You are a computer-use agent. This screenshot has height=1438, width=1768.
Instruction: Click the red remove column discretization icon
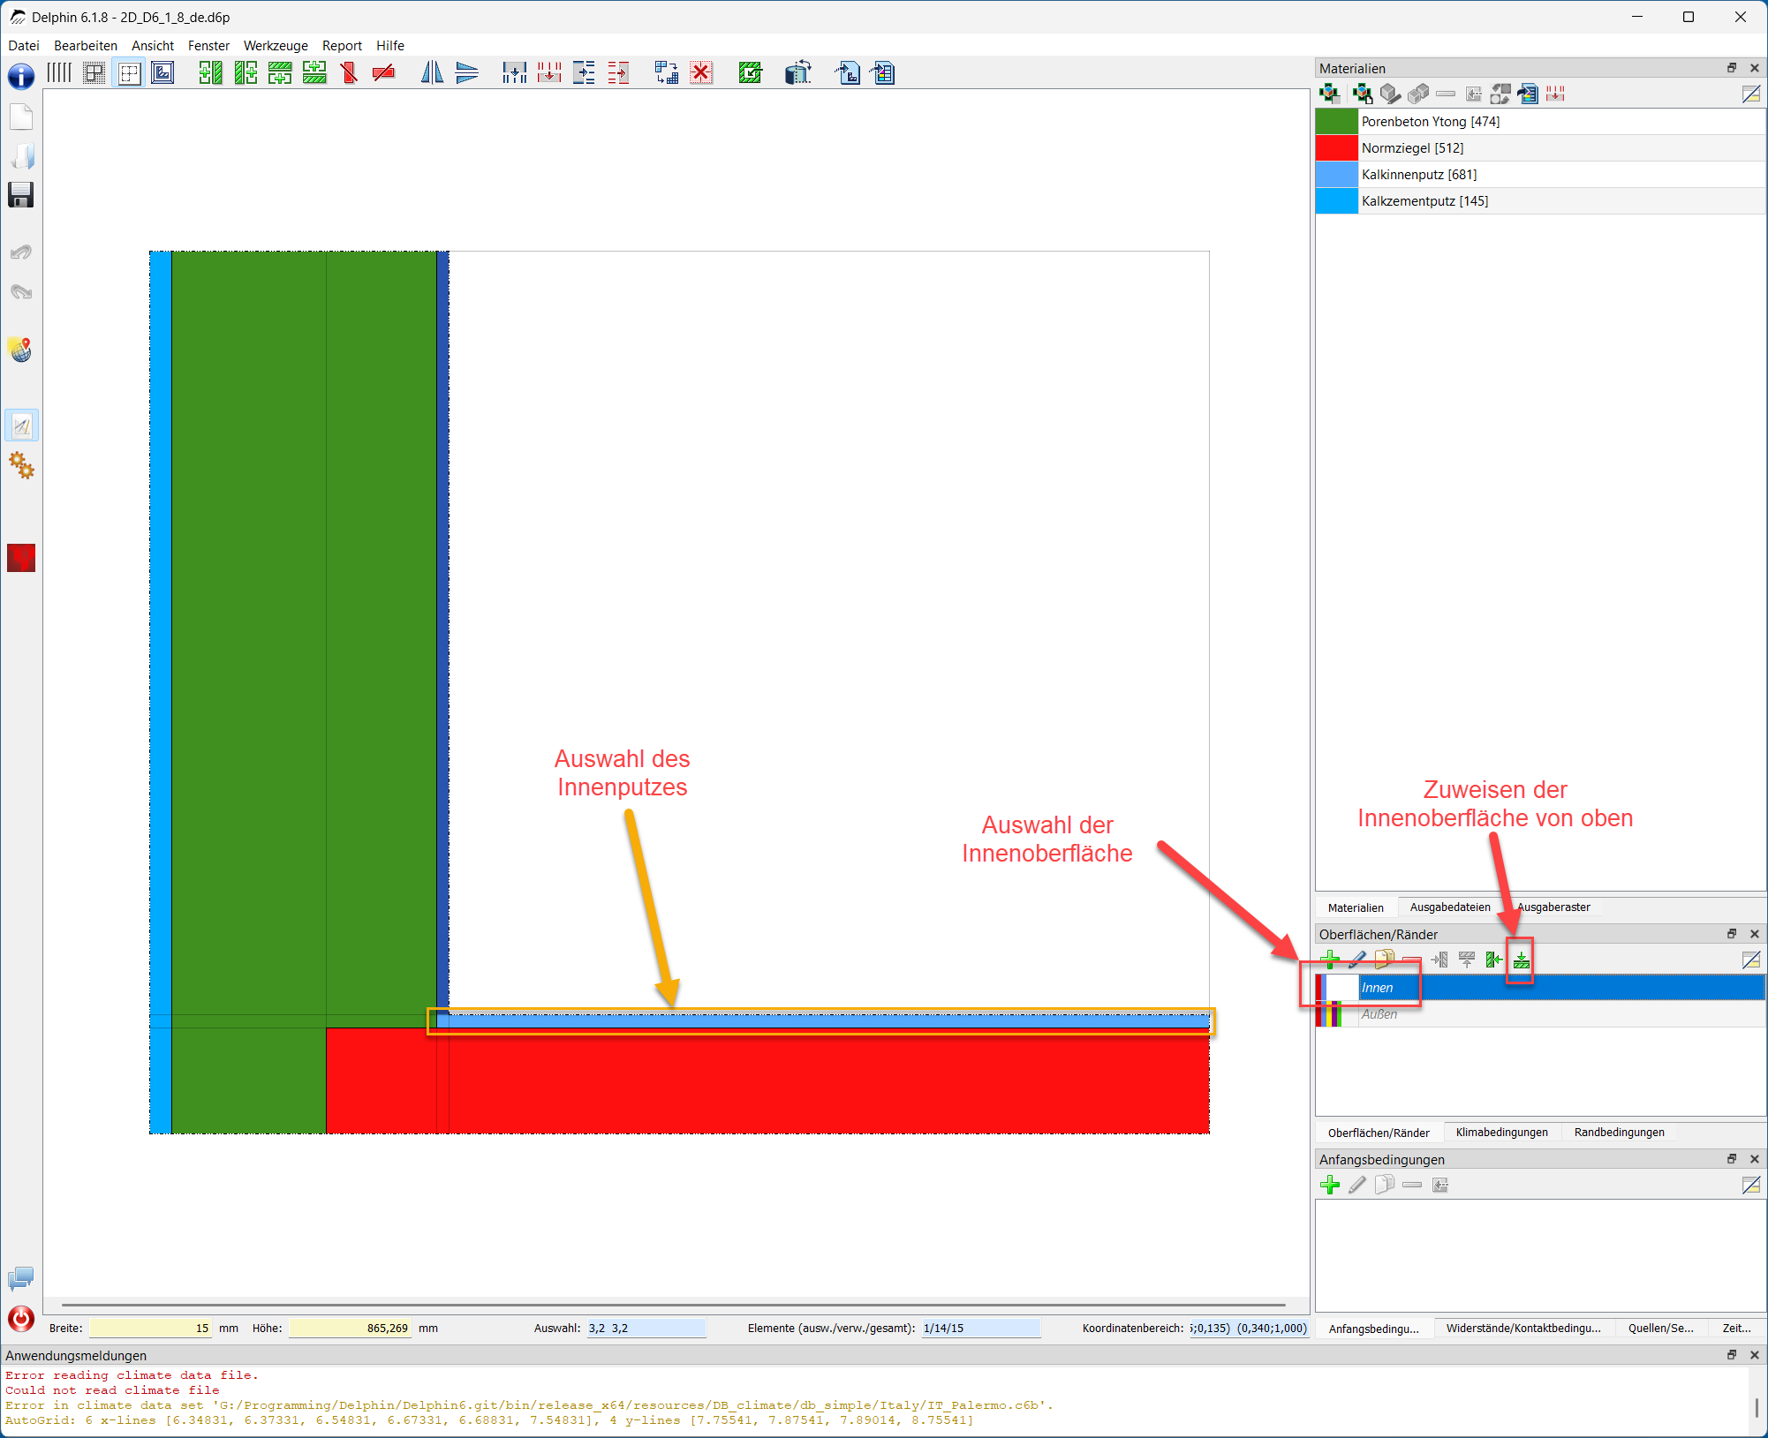[549, 72]
